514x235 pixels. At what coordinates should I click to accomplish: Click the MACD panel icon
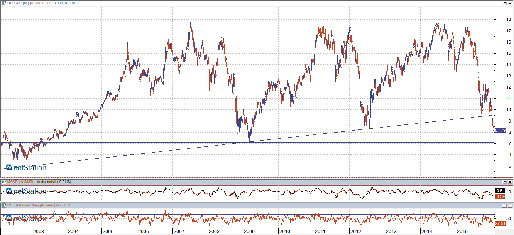pyautogui.click(x=4, y=181)
